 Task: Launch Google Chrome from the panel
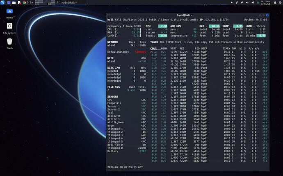pyautogui.click(x=24, y=2)
